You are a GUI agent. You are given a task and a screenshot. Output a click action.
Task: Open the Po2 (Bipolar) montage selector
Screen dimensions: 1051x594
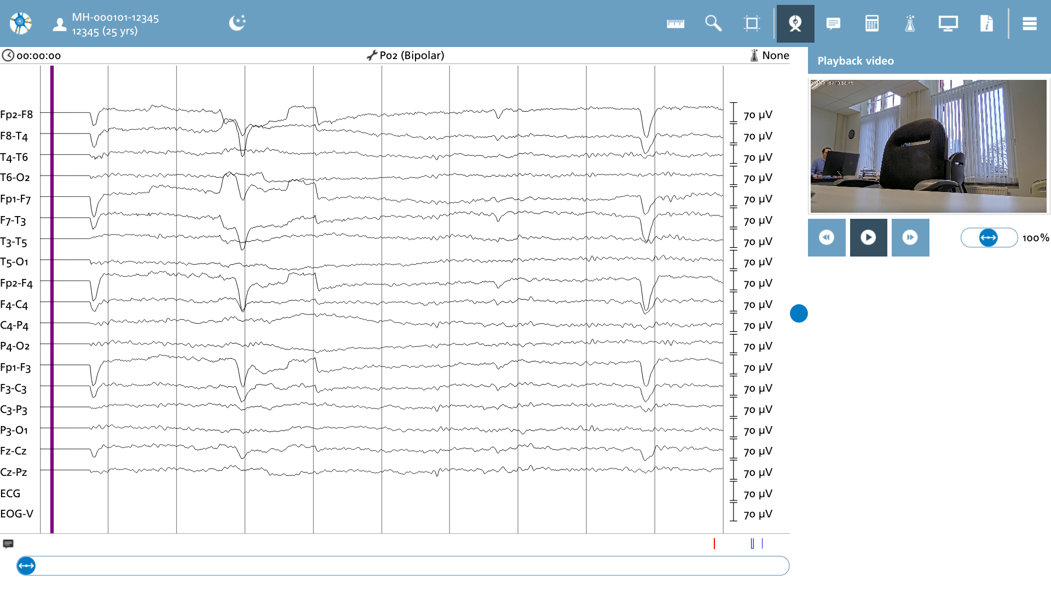tap(406, 55)
